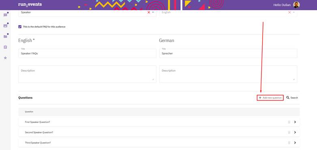Click the Speaker audience combo box
Image resolution: width=317 pixels, height=150 pixels.
(x=87, y=13)
